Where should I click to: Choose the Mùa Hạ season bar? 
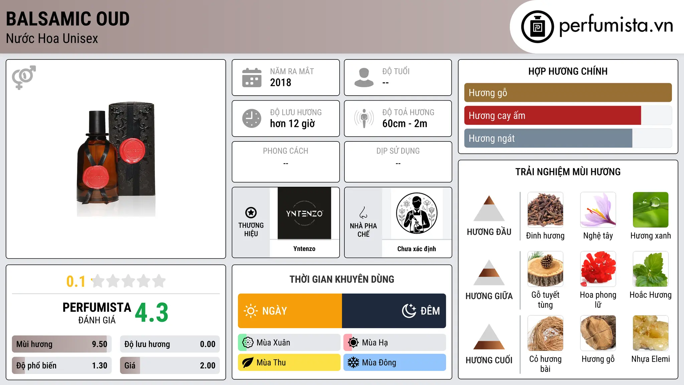pos(395,343)
